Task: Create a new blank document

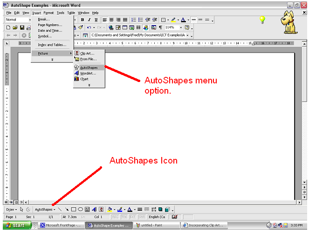Action: 8,27
